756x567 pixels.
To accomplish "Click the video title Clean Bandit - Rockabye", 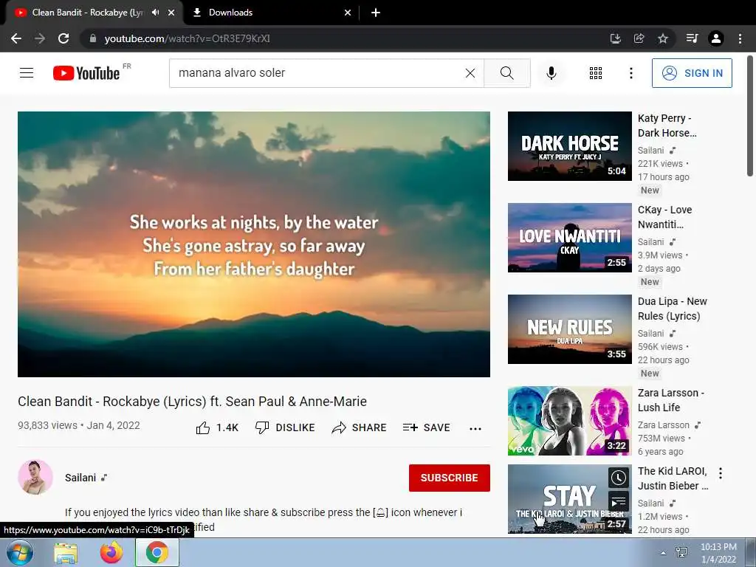I will click(x=192, y=402).
